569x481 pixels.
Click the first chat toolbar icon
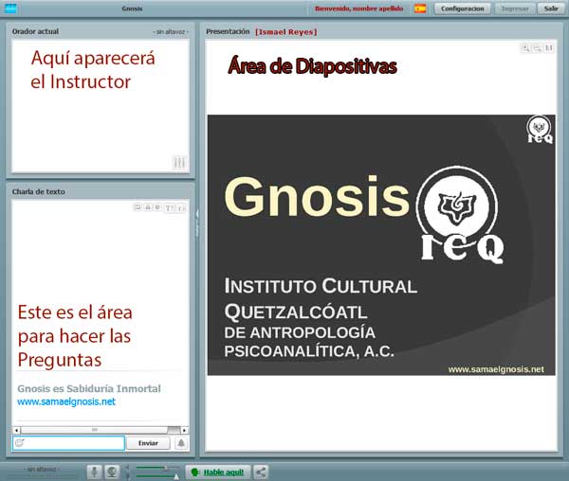click(138, 206)
